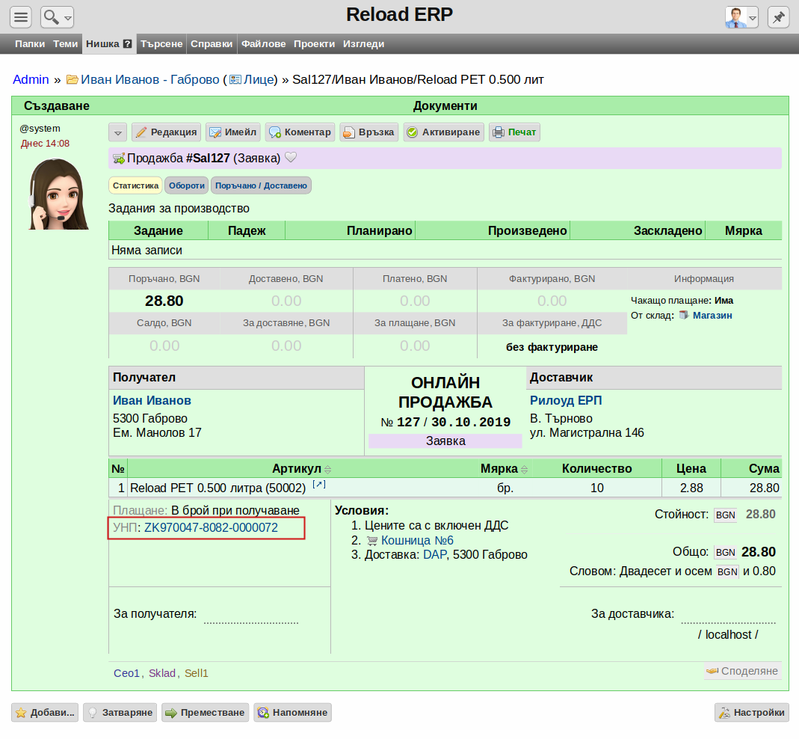Open the Поръчано / Доставено tab
This screenshot has width=799, height=739.
(261, 185)
